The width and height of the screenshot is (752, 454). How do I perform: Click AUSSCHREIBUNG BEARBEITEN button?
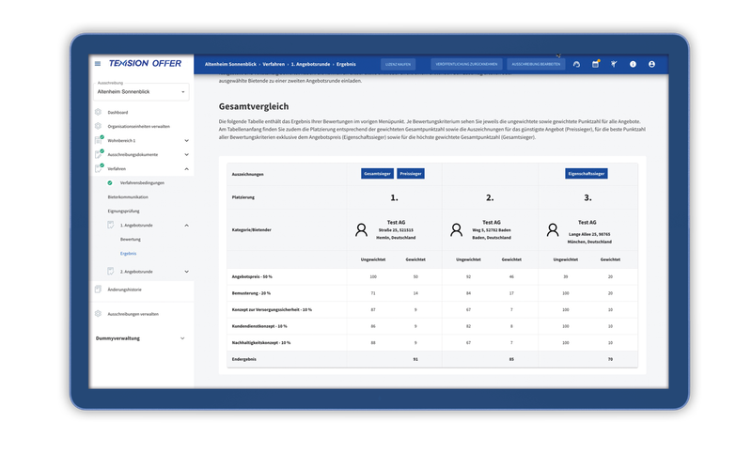536,64
